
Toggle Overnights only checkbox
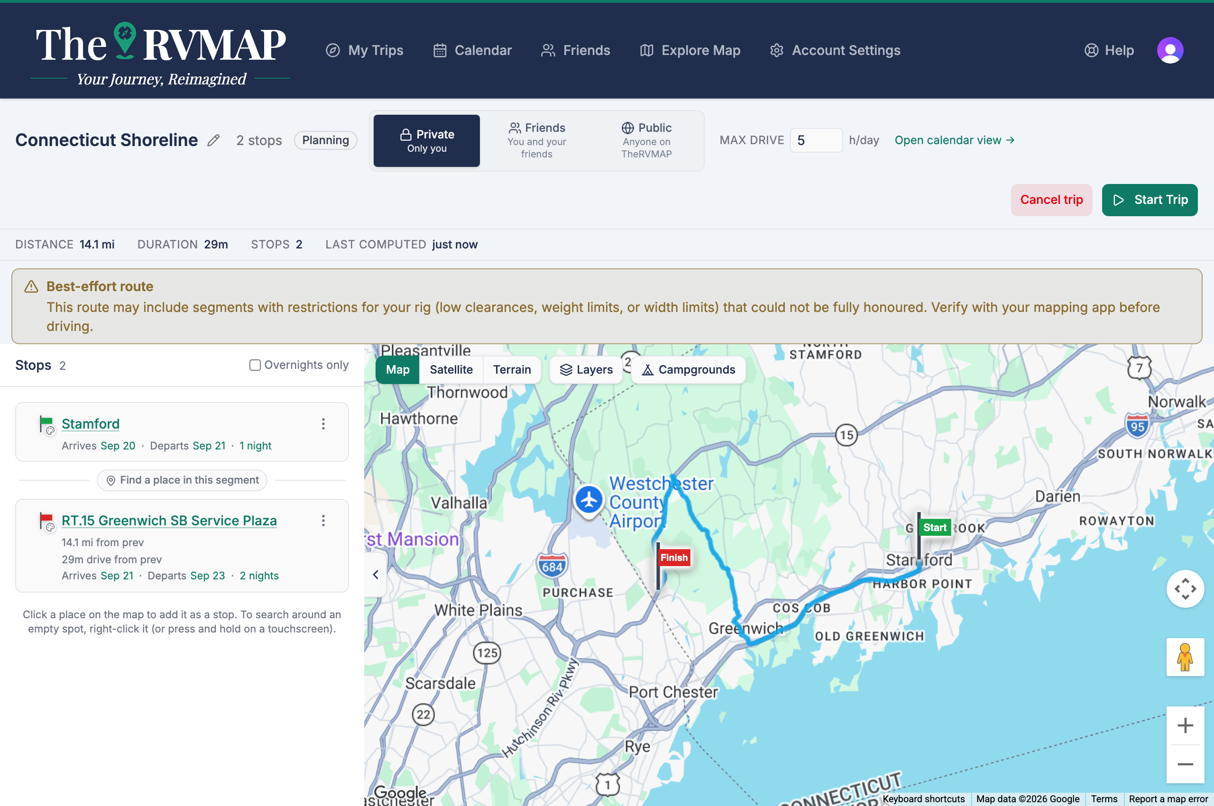tap(255, 365)
